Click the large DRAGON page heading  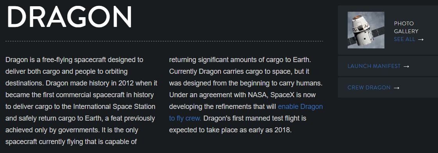click(x=69, y=16)
